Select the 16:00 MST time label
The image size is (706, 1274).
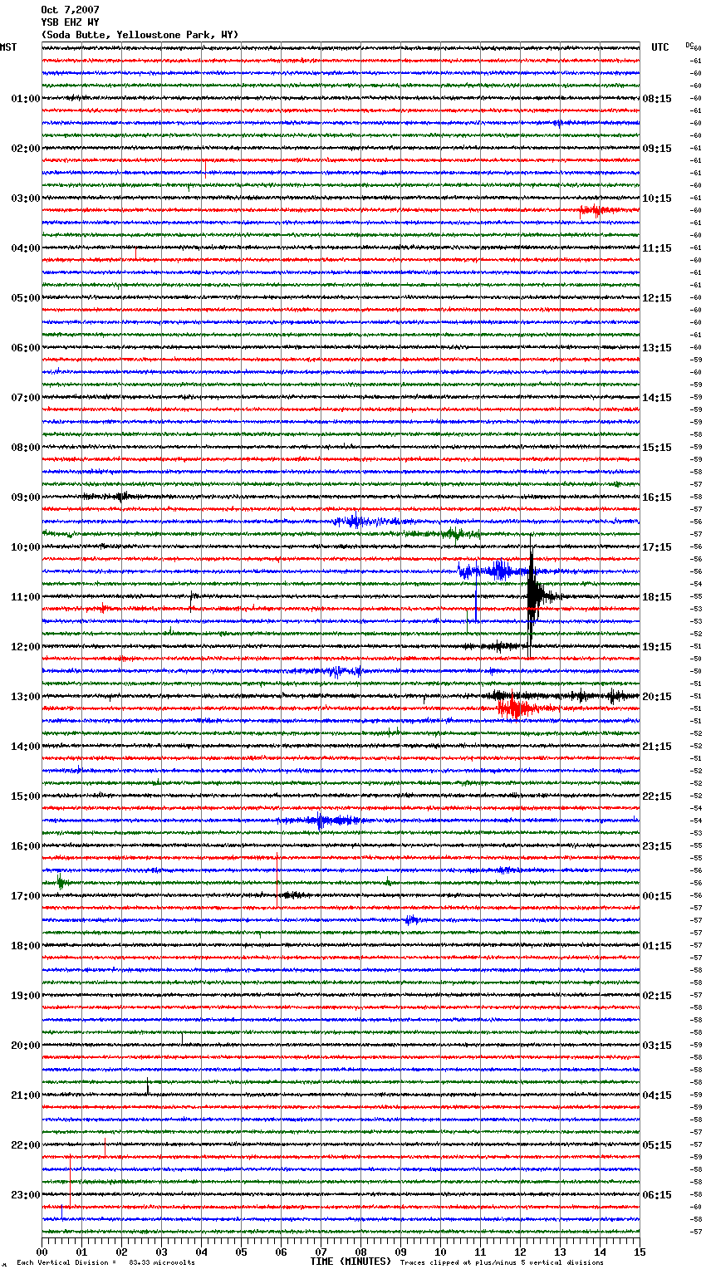[25, 846]
